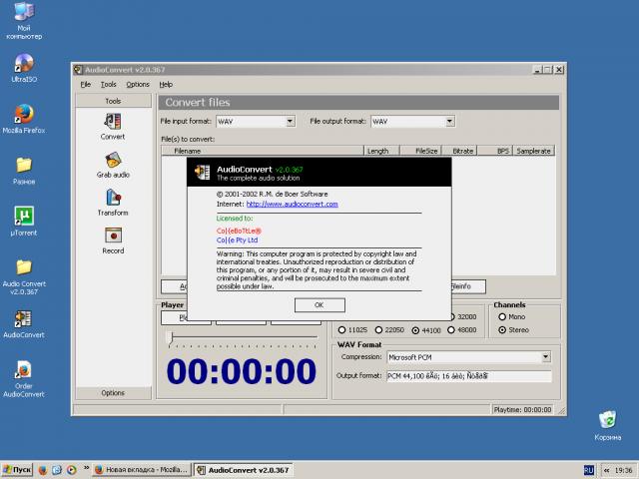Choose the 48000 sample rate
Viewport: 639px width, 479px height.
coord(453,329)
